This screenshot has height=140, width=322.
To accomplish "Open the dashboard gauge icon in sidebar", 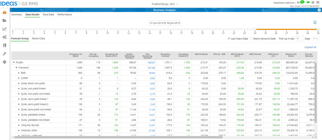I will coord(4,13).
